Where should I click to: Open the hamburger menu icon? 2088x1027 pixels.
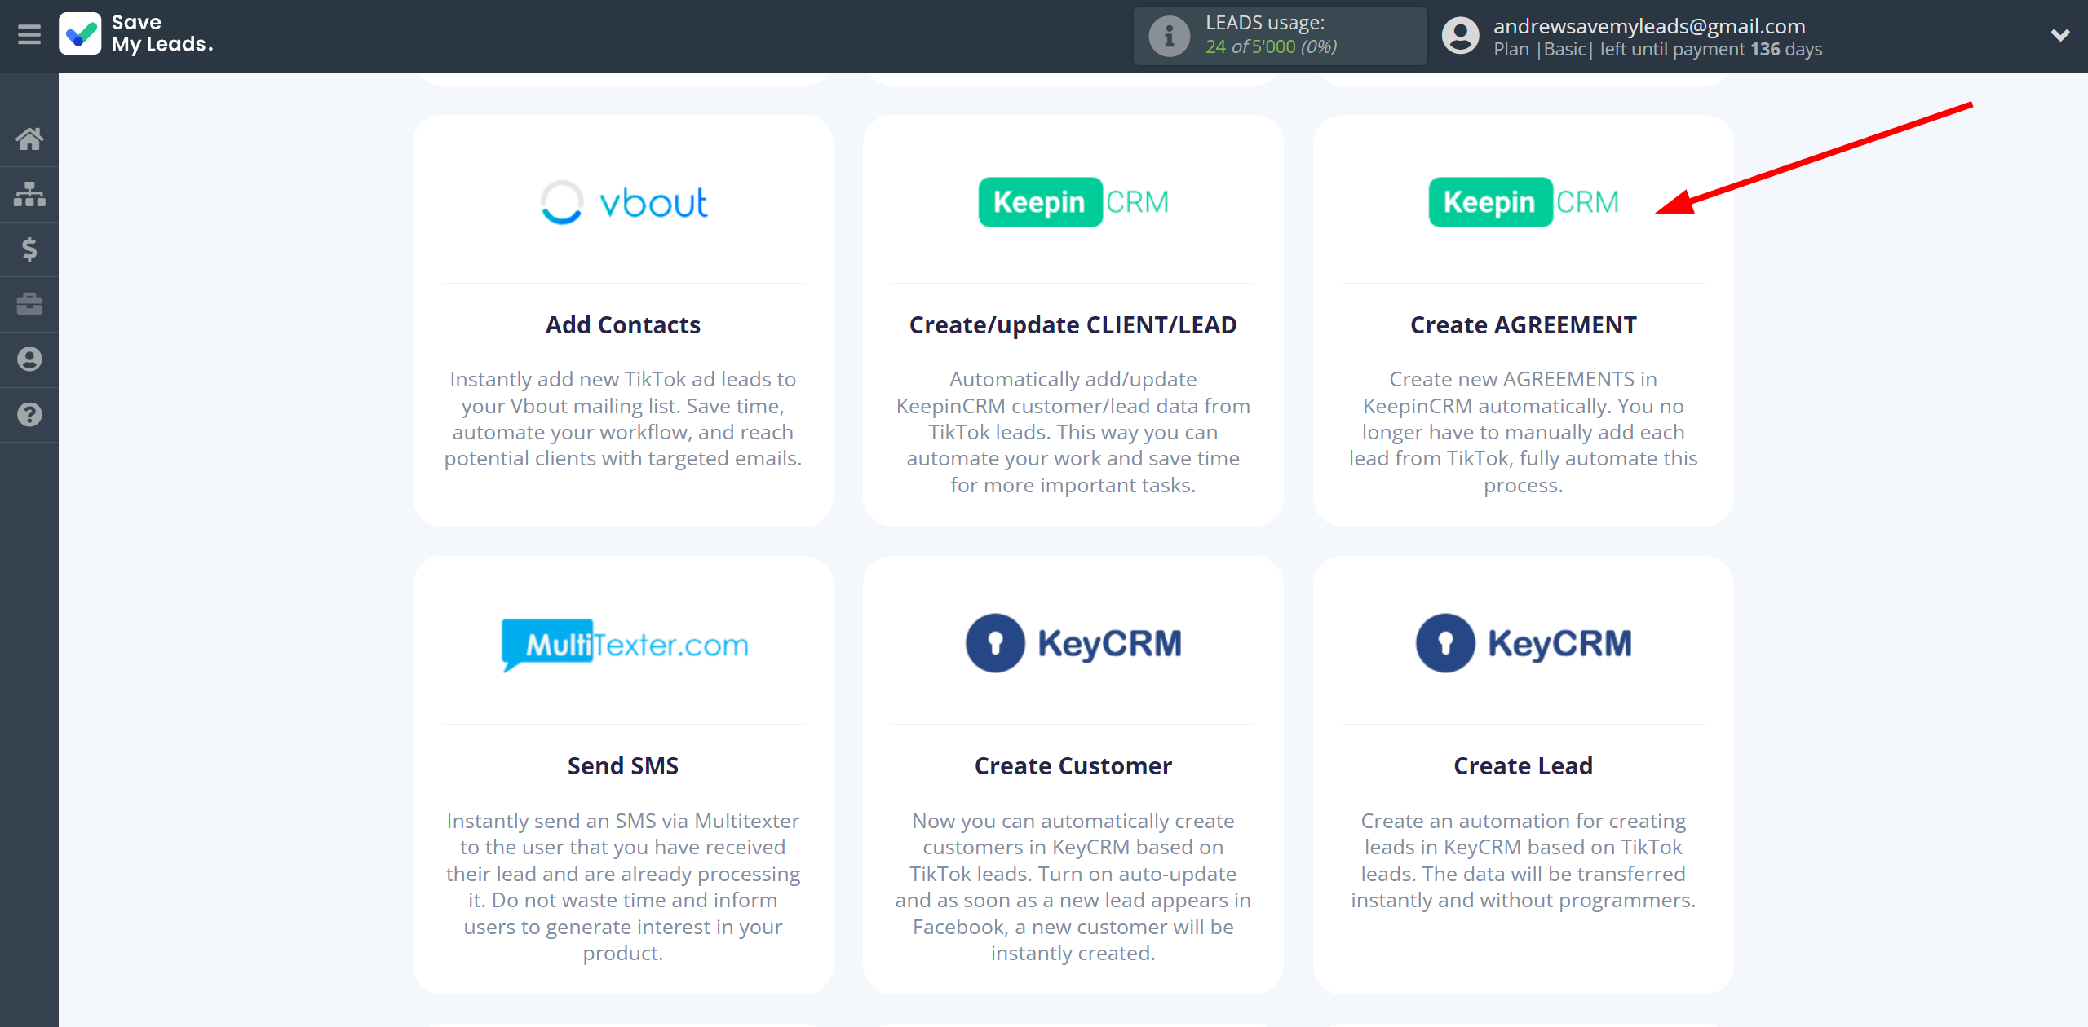point(29,34)
